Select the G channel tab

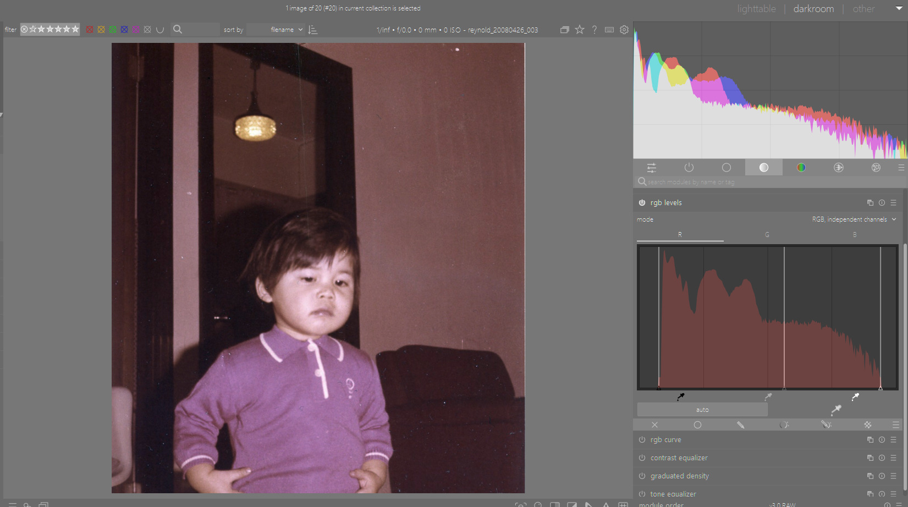click(x=767, y=235)
